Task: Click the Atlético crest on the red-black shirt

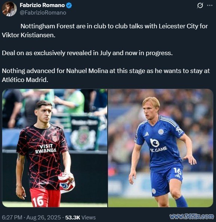Action: click(x=55, y=138)
